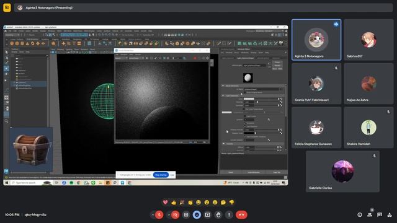Raise hand in the meeting
This screenshot has width=397, height=223.
click(x=218, y=215)
